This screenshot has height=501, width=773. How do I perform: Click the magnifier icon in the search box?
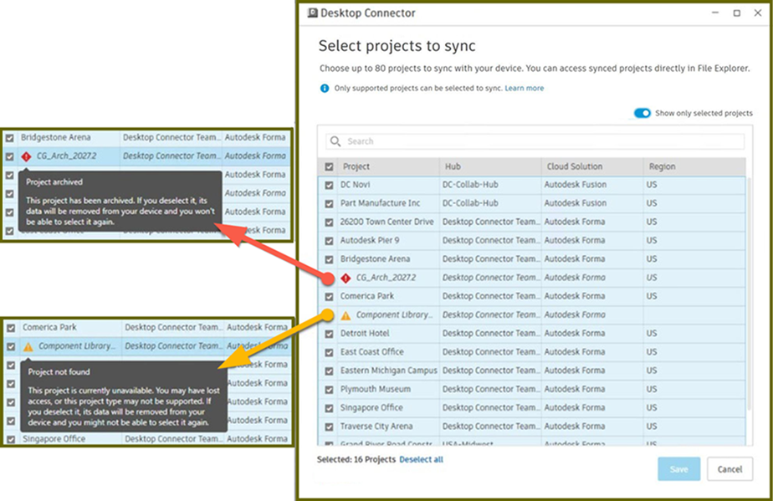tap(335, 141)
